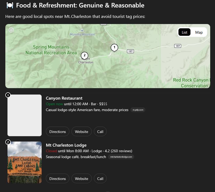The image size is (215, 192).
Task: Click the Red Rock Canyon map label
Action: point(192,83)
